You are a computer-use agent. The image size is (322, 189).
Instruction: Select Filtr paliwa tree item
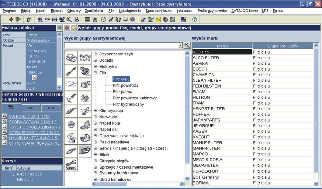point(122,92)
